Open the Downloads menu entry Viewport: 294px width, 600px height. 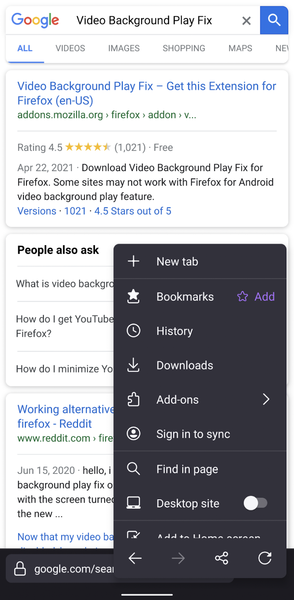[200, 365]
